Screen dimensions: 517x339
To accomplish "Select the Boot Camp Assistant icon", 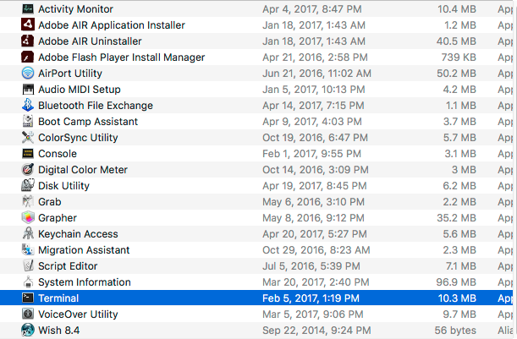I will click(x=28, y=121).
